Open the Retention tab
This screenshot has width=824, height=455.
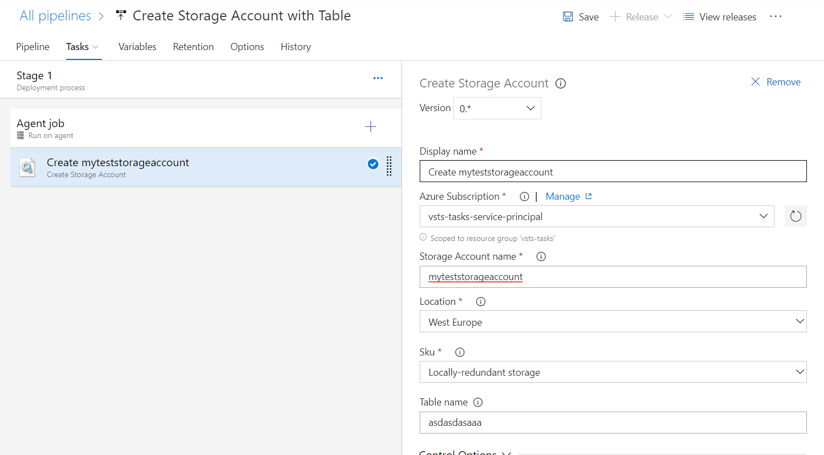pos(193,47)
